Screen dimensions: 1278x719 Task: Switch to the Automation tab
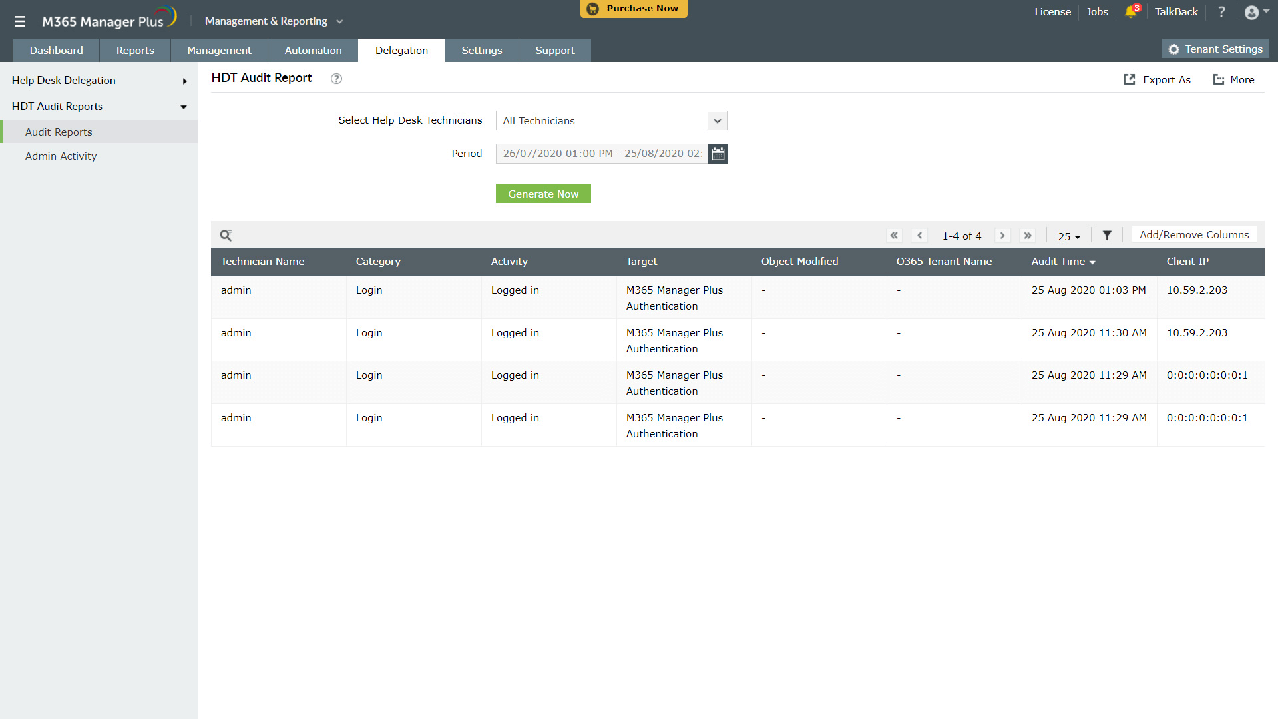pyautogui.click(x=313, y=51)
